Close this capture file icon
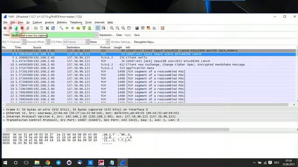The image size is (298, 167). pyautogui.click(x=47, y=28)
